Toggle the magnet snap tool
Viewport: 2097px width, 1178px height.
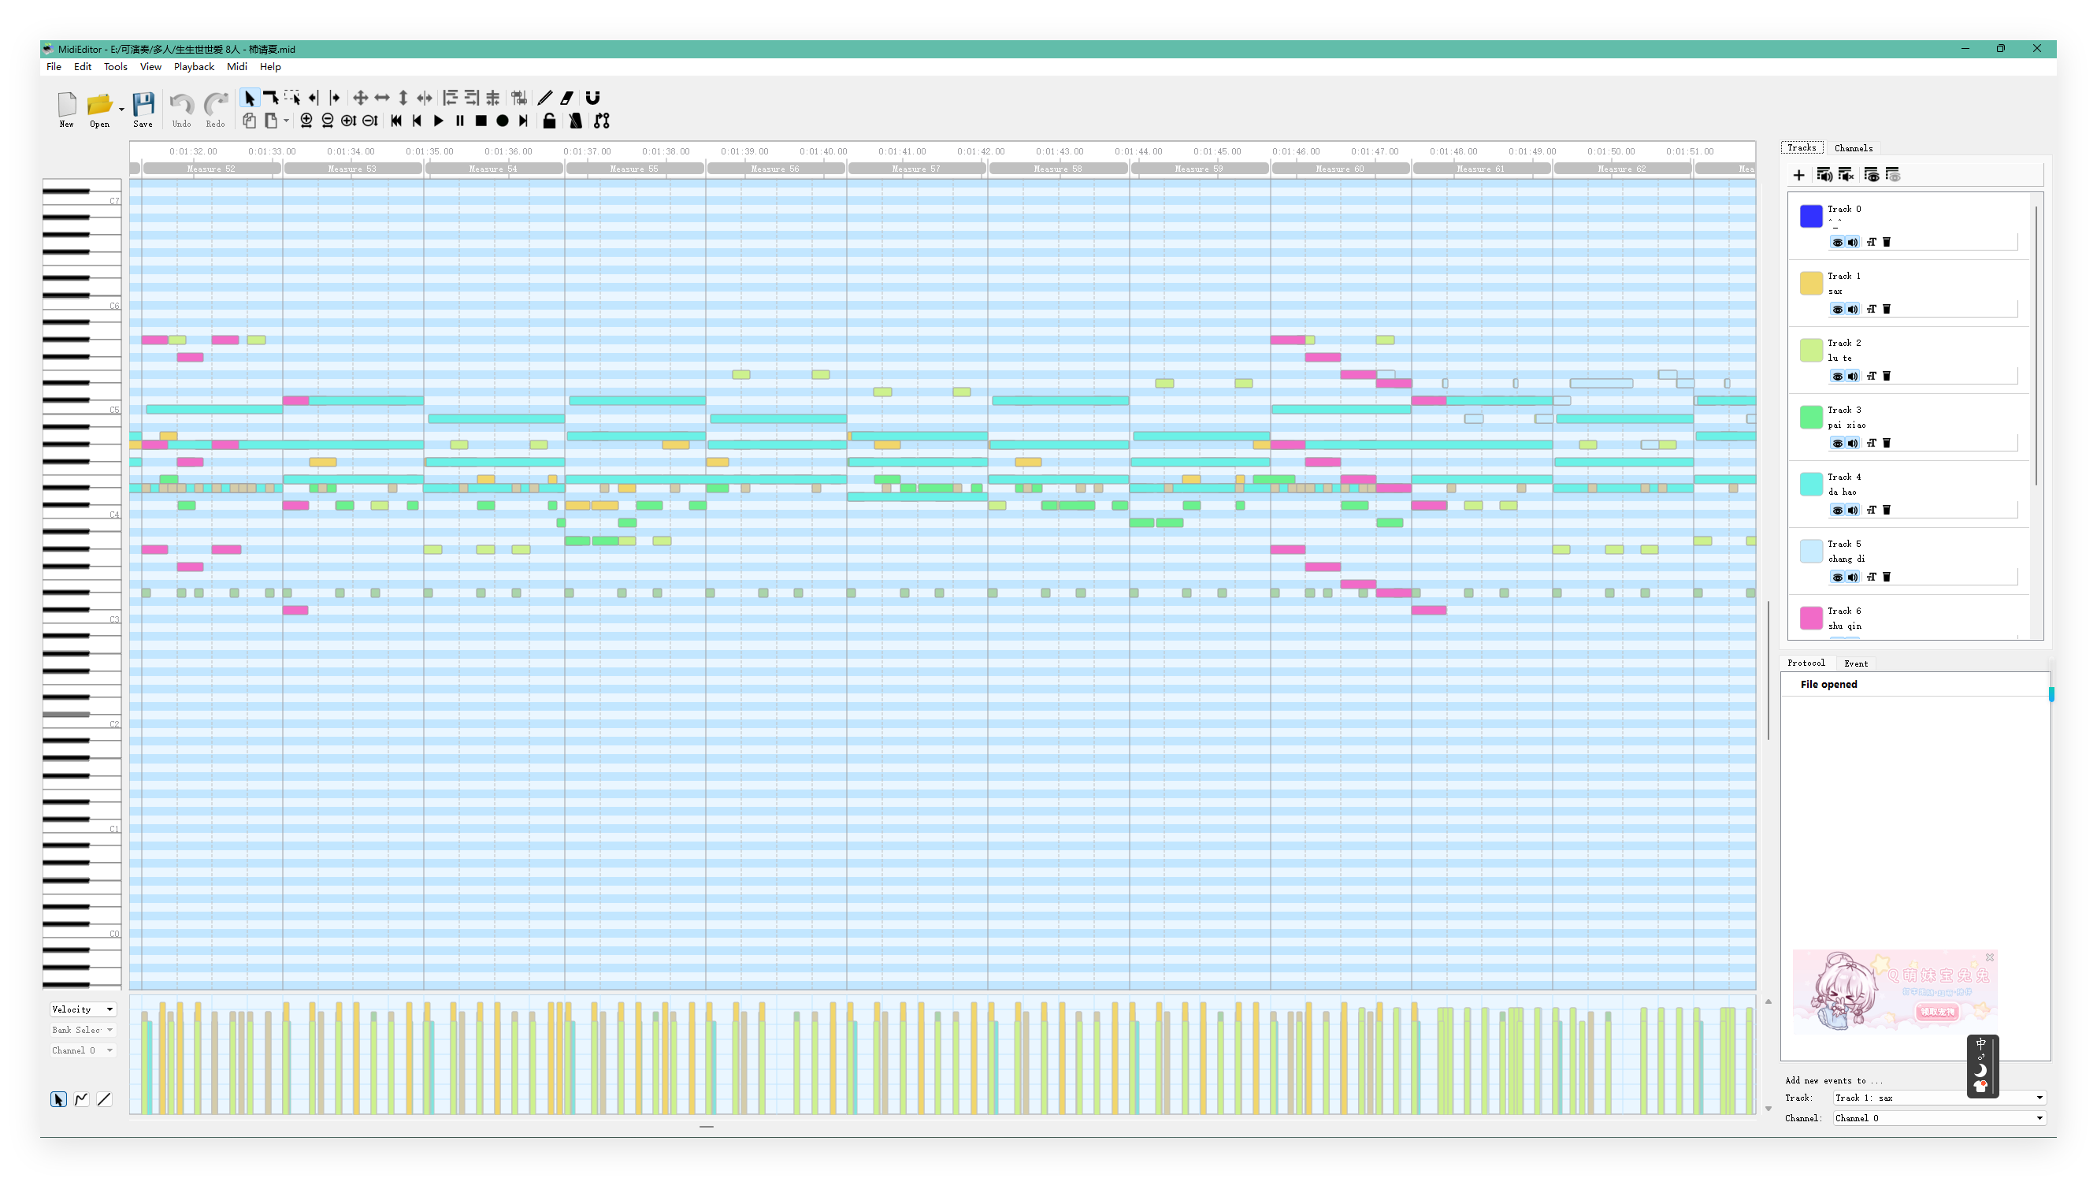[x=592, y=98]
